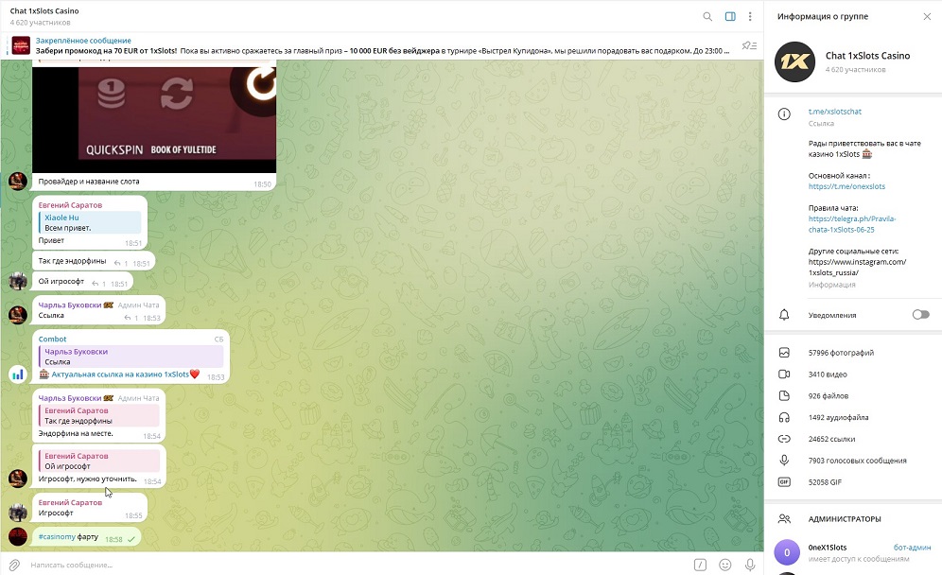Jump to the quoted 'Так где эндорфины' reply
Screen dimensions: 942x575
tap(99, 416)
